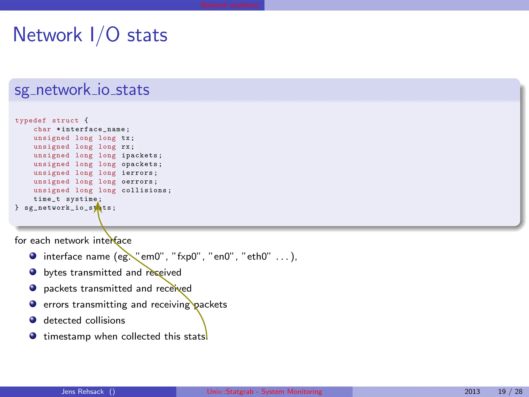The height and width of the screenshot is (397, 529).
Task: Click the 'Jens Rehsack ()' author footer
Action: (88, 392)
